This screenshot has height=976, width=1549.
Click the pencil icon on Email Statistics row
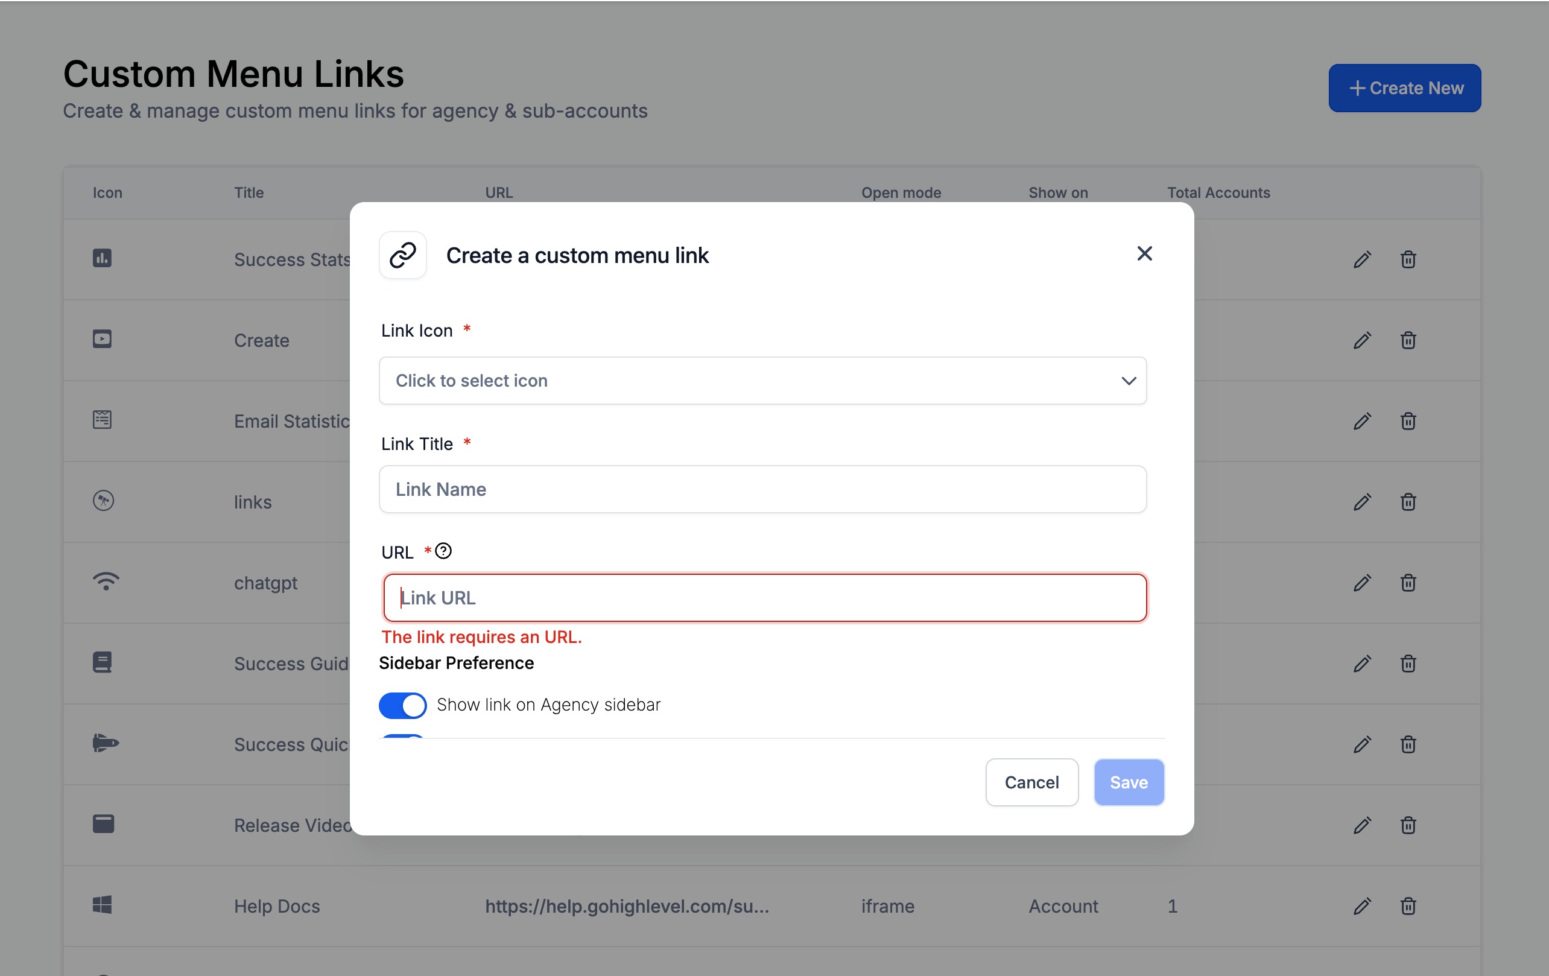click(1362, 421)
